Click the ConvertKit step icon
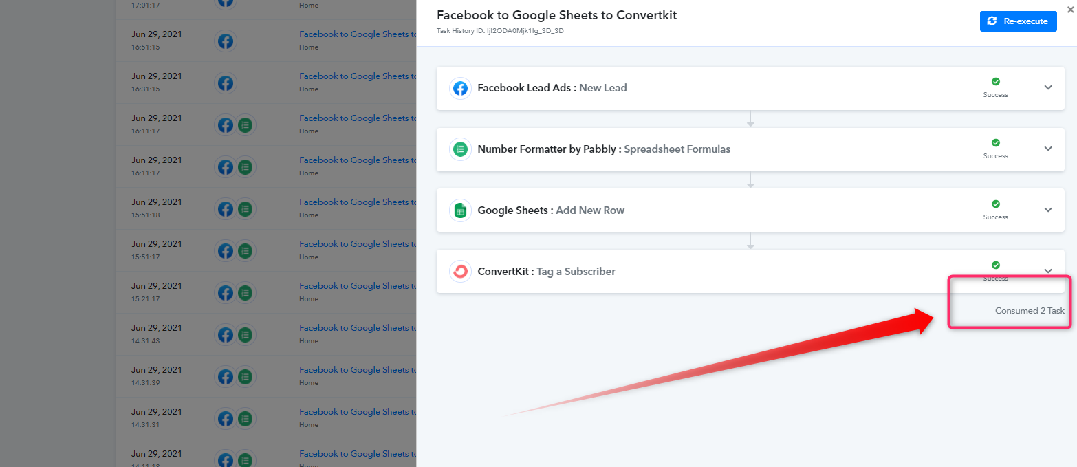Screen dimensions: 1077x467 pyautogui.click(x=460, y=272)
